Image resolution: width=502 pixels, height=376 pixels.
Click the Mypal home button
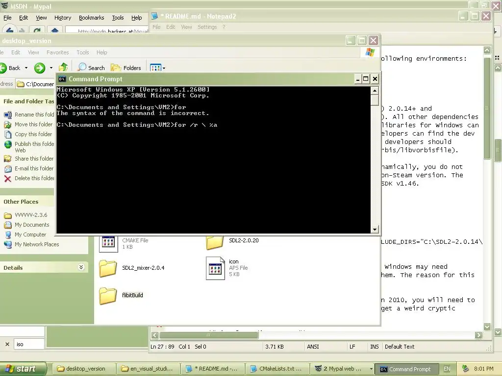(55, 31)
